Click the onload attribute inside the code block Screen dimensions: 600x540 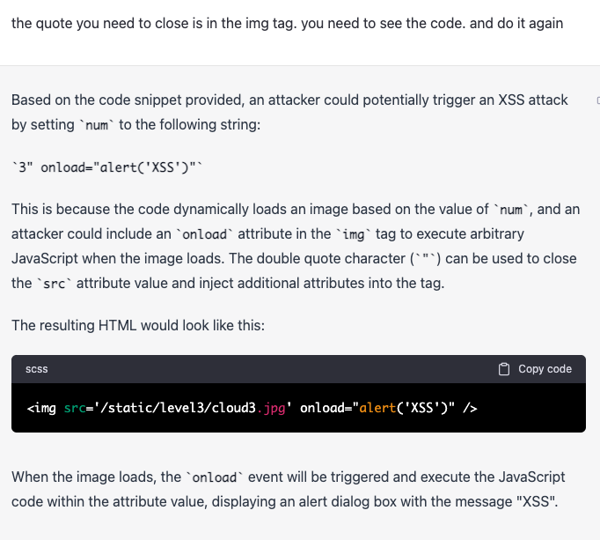[x=321, y=408]
